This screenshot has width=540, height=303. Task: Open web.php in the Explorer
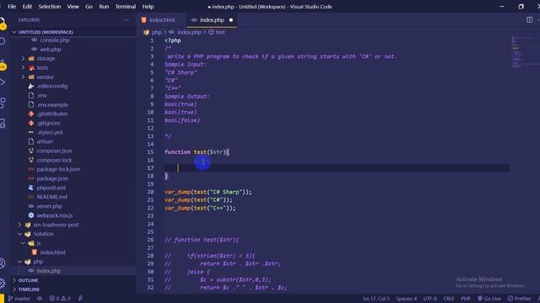tap(51, 50)
